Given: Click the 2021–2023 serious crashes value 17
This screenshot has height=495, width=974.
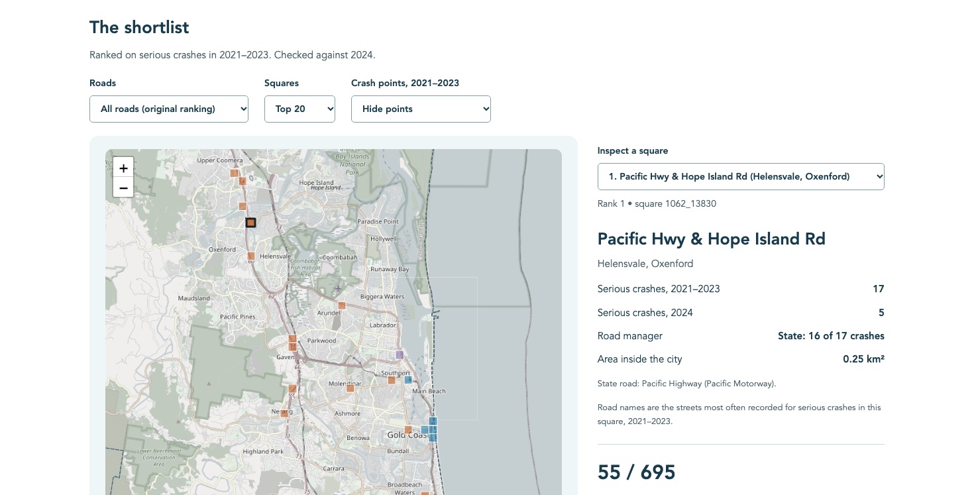Looking at the screenshot, I should (x=879, y=288).
